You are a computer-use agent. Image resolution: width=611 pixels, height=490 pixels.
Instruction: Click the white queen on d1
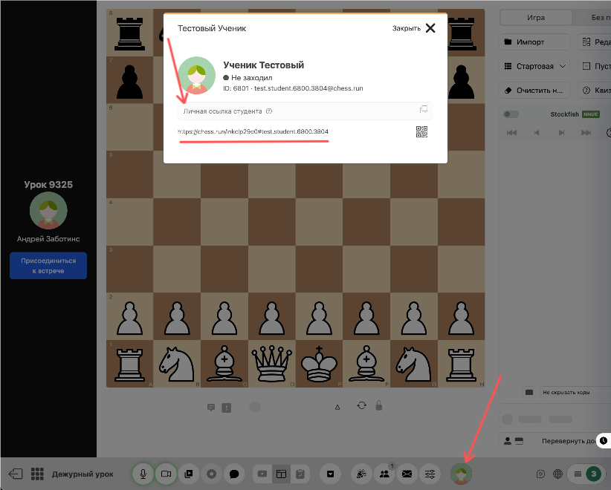(x=271, y=364)
